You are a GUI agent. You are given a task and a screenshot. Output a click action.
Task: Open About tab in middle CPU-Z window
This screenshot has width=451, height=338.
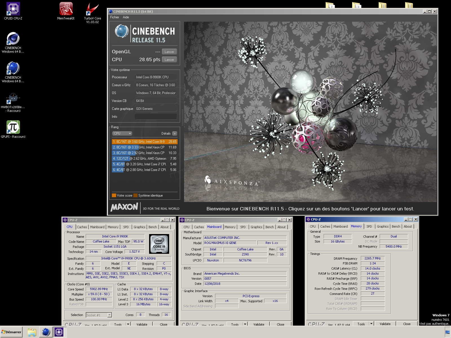282,227
